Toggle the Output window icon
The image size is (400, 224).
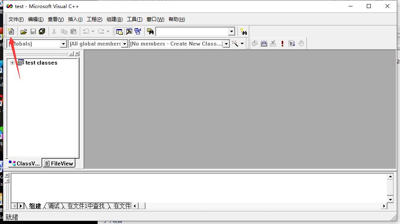coord(129,31)
